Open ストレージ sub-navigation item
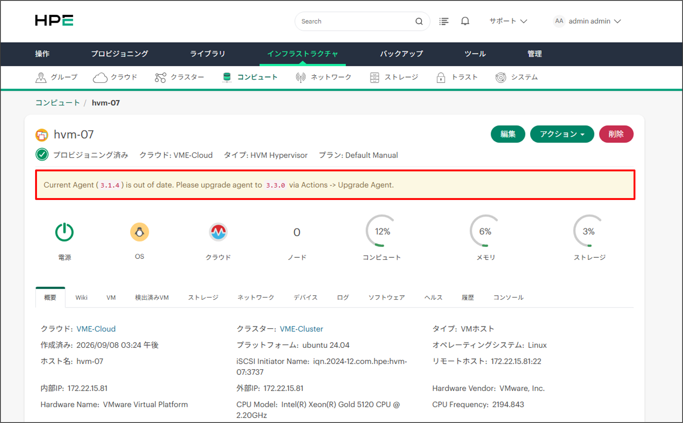 point(394,77)
